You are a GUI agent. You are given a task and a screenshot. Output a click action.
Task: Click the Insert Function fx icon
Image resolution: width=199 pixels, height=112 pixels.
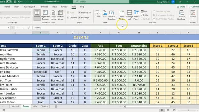tap(29, 28)
